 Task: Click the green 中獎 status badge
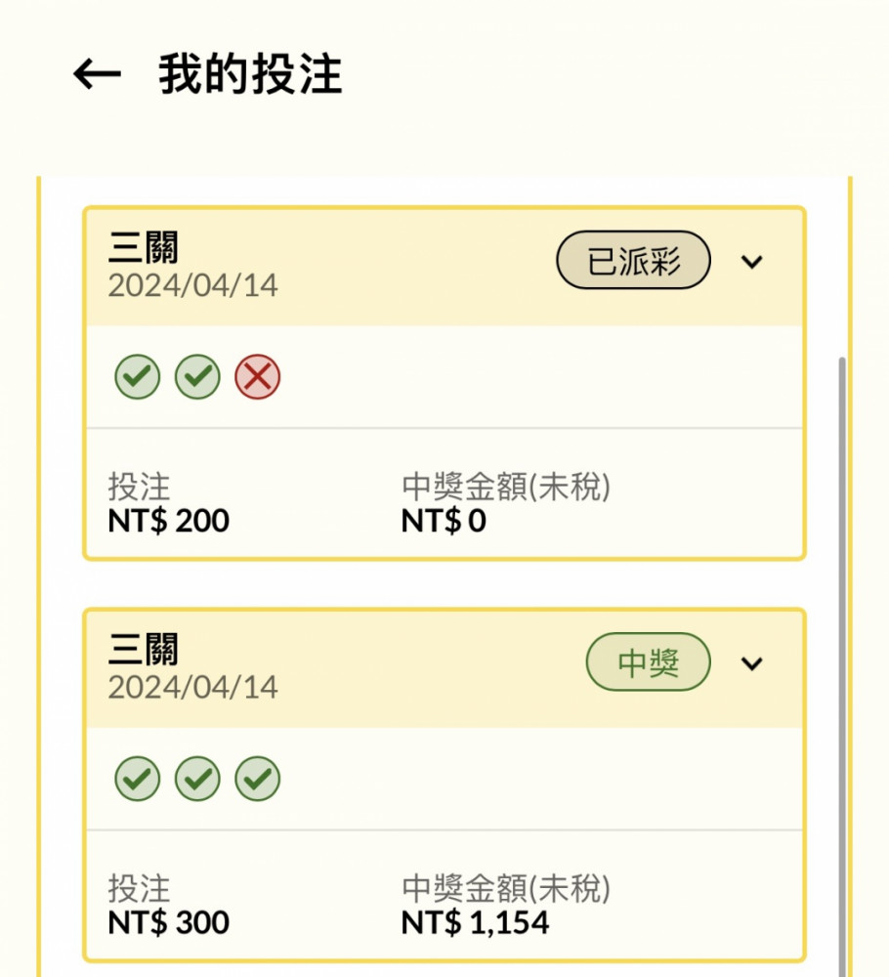pyautogui.click(x=648, y=663)
